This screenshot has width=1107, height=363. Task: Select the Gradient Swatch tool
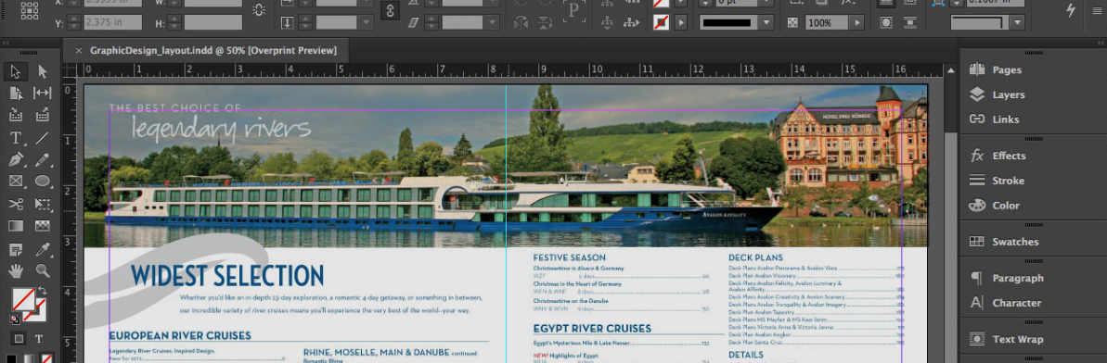tap(16, 226)
